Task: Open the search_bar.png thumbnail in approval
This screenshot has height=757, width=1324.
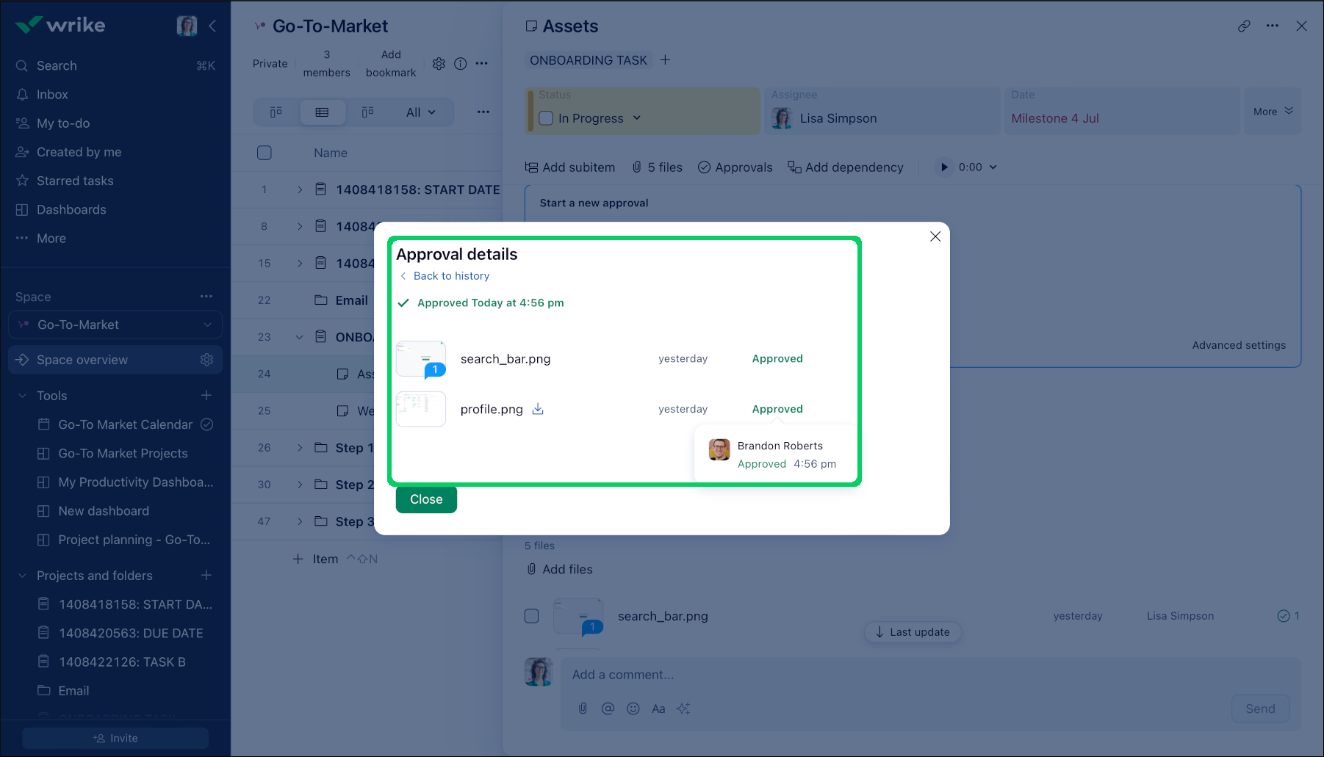Action: point(420,359)
